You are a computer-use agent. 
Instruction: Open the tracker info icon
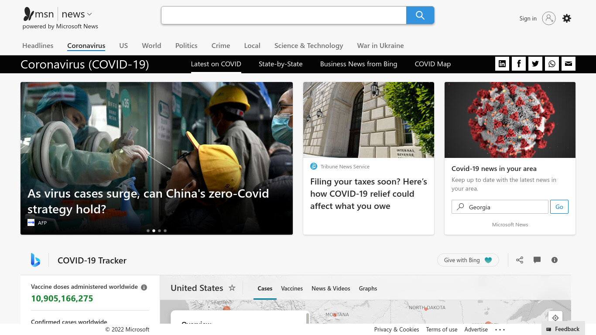pyautogui.click(x=555, y=260)
